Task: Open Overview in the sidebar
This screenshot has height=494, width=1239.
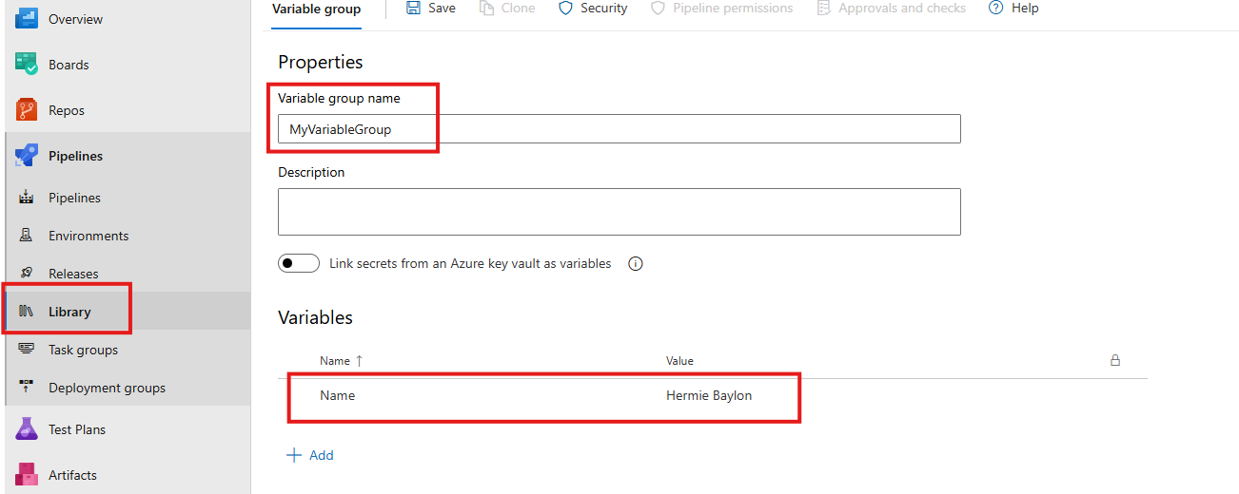Action: [76, 19]
